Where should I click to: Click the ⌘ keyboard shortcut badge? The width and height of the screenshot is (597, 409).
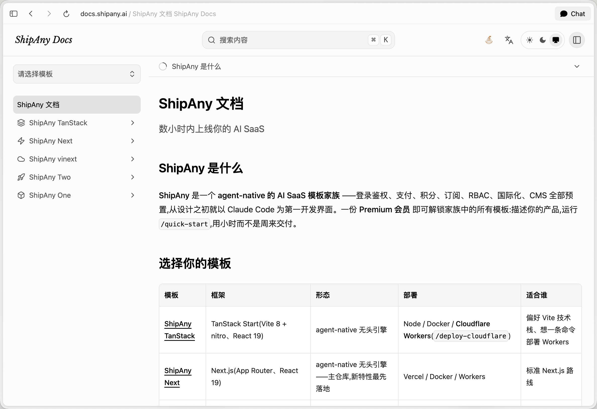[373, 40]
